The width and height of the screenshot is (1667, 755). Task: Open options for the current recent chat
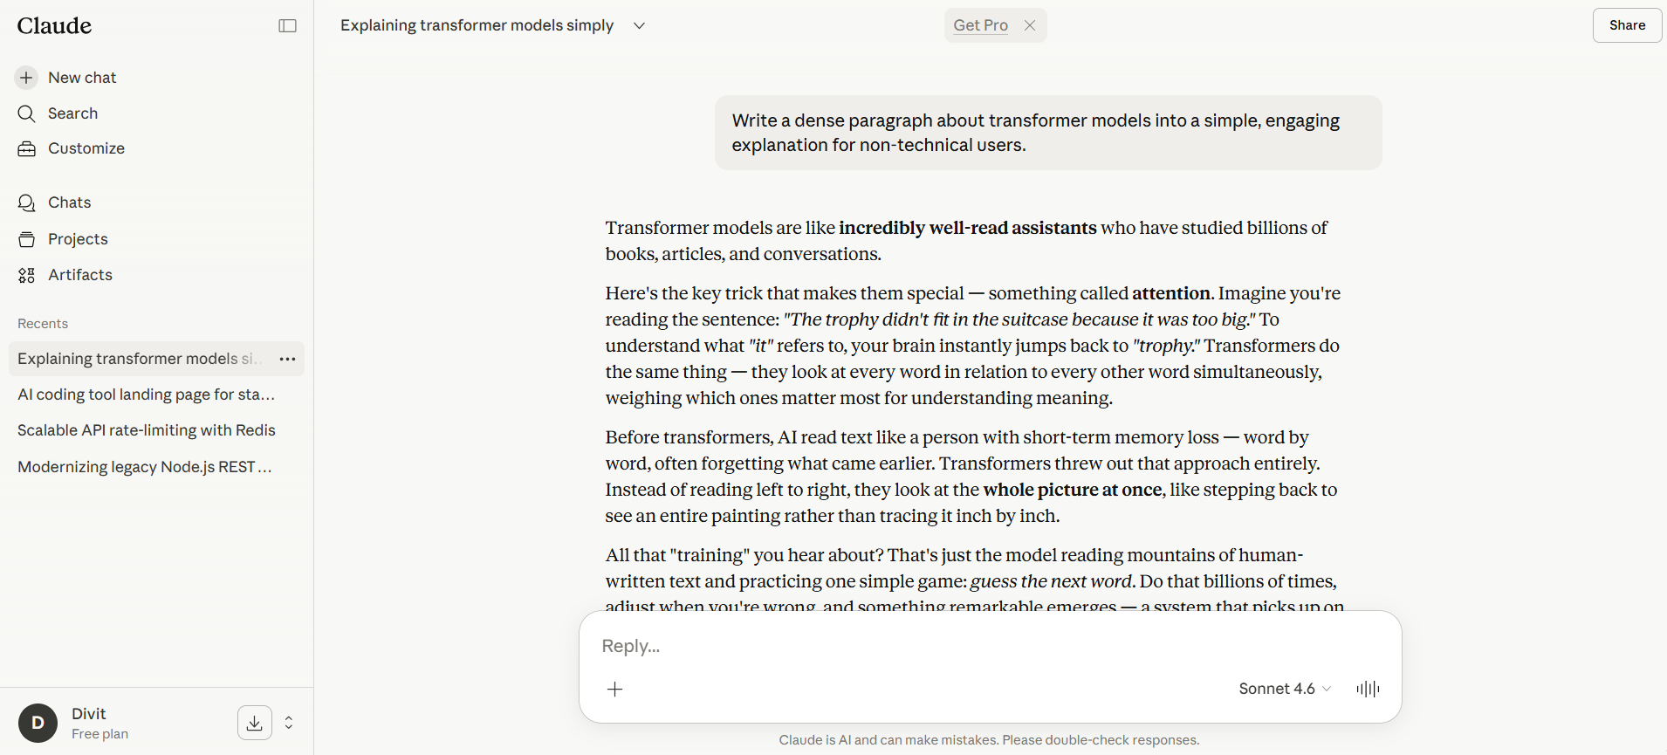pyautogui.click(x=287, y=359)
